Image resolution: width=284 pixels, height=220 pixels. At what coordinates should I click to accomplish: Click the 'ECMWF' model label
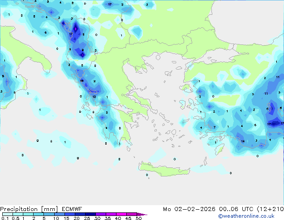tap(72, 209)
